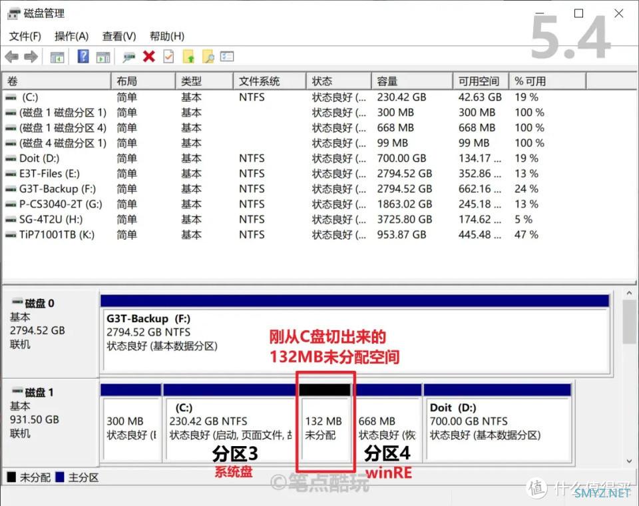639x506 pixels.
Task: Click the yellow folder with green arrow icon
Action: (x=188, y=57)
